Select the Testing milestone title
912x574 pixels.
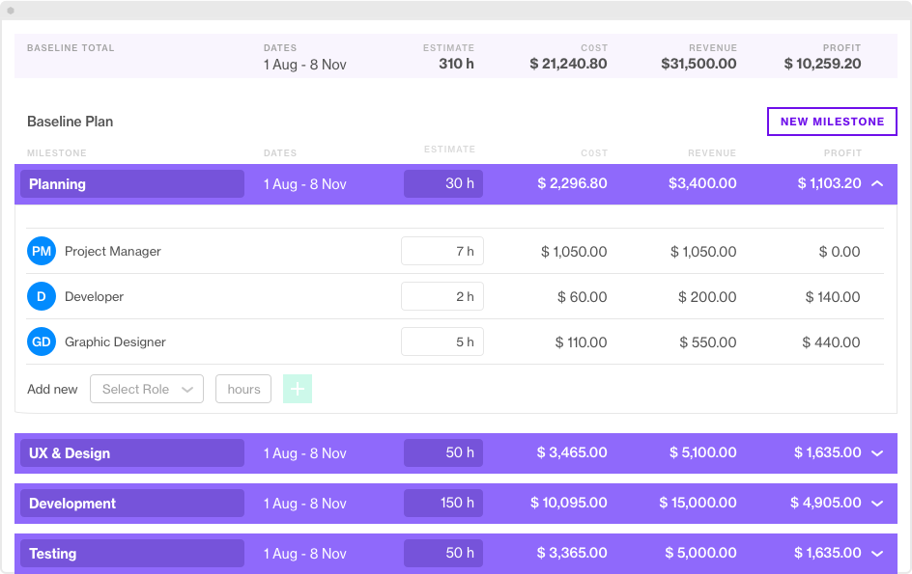tap(131, 553)
